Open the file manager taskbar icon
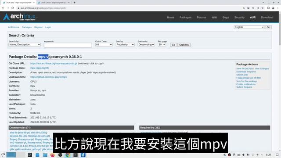The width and height of the screenshot is (281, 158). click(45, 155)
